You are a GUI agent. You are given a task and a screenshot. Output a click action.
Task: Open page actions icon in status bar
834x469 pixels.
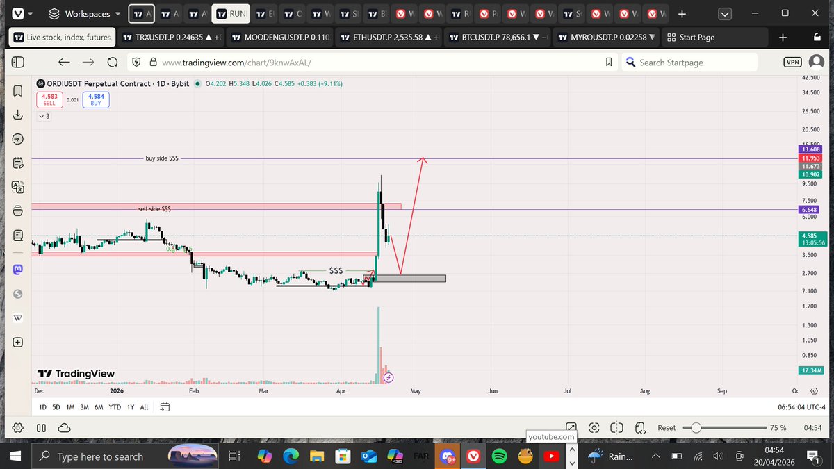click(x=640, y=427)
